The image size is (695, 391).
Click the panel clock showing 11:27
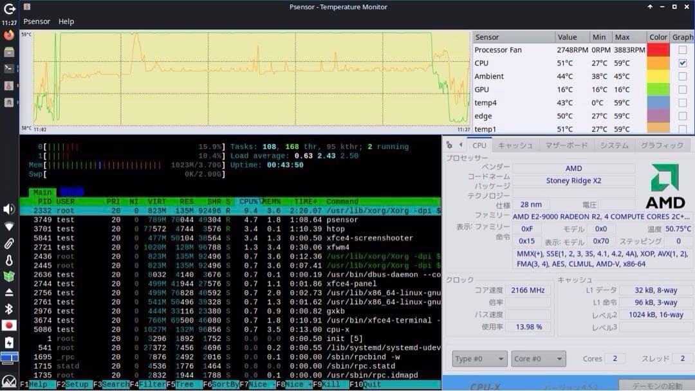pos(9,23)
